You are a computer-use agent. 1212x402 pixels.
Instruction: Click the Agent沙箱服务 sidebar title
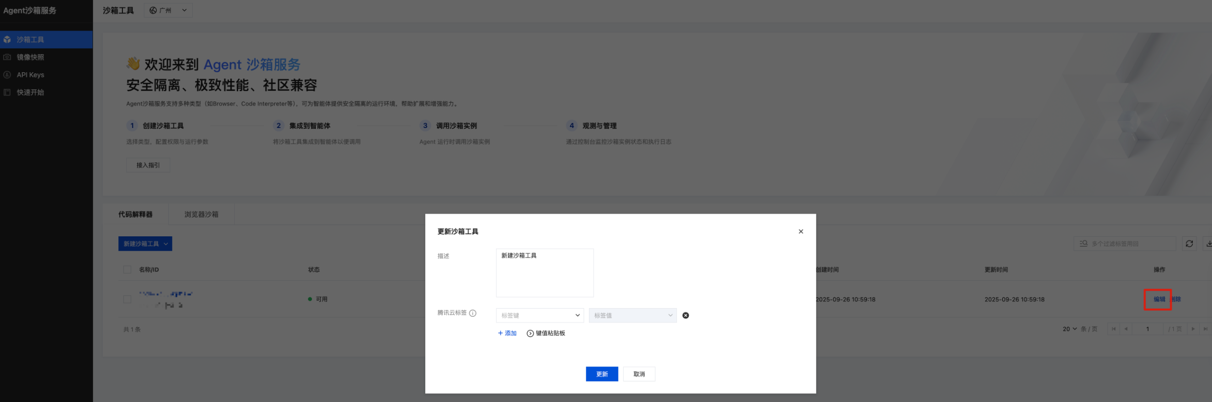click(x=30, y=10)
